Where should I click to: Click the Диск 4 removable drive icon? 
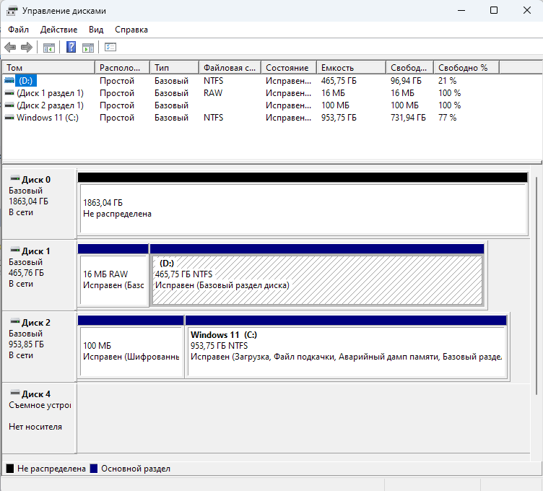(x=15, y=393)
